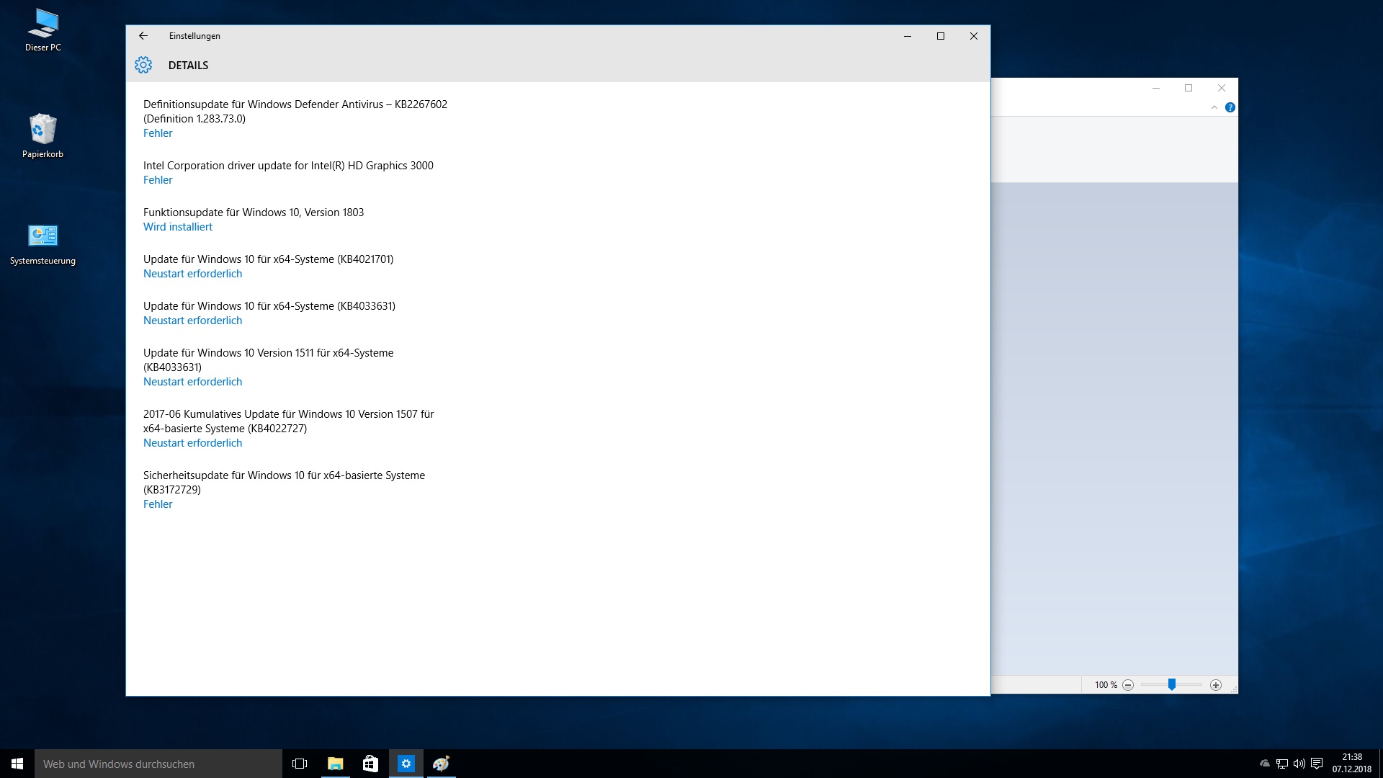This screenshot has width=1383, height=778.
Task: Click the zoom out minus button
Action: pyautogui.click(x=1128, y=685)
